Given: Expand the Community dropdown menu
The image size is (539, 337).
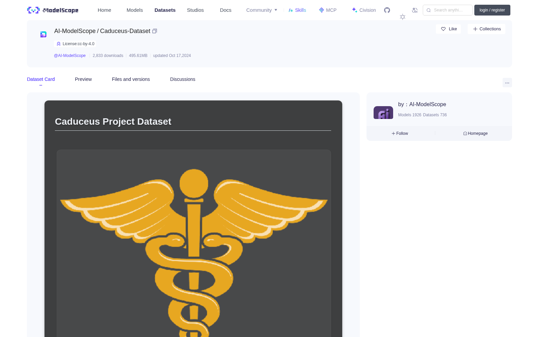Looking at the screenshot, I should [x=262, y=10].
